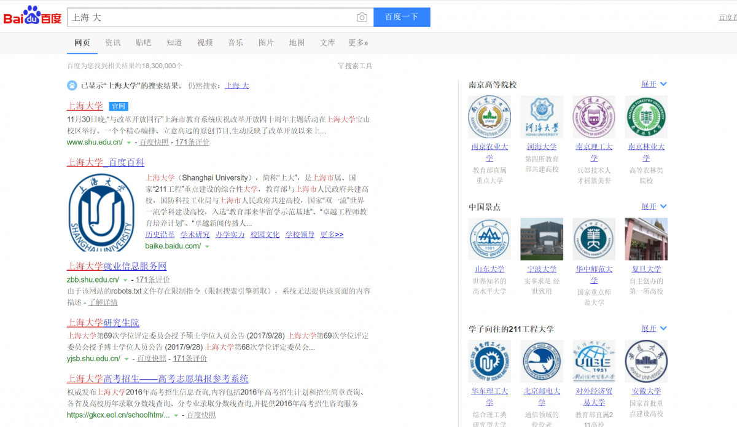Expand the 学子向往的211工程大学 section
Image resolution: width=737 pixels, height=427 pixels.
(647, 329)
